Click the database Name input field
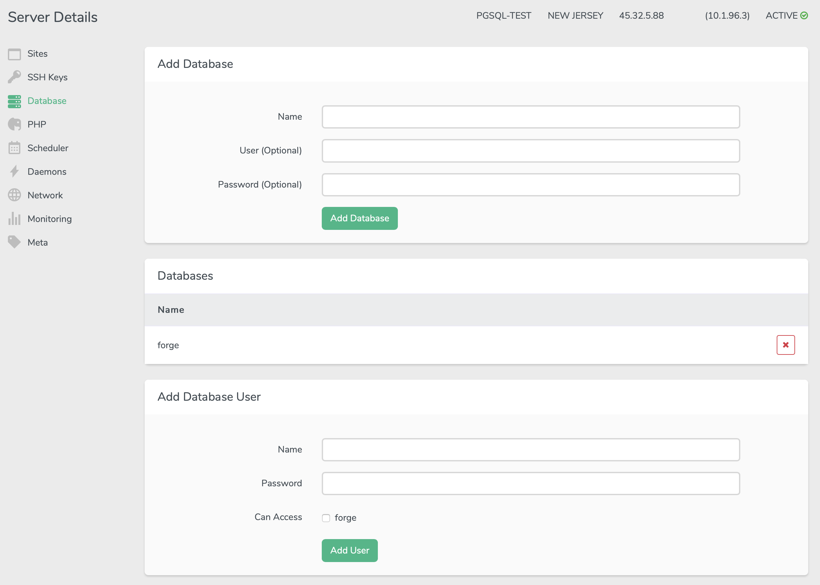 (x=531, y=116)
